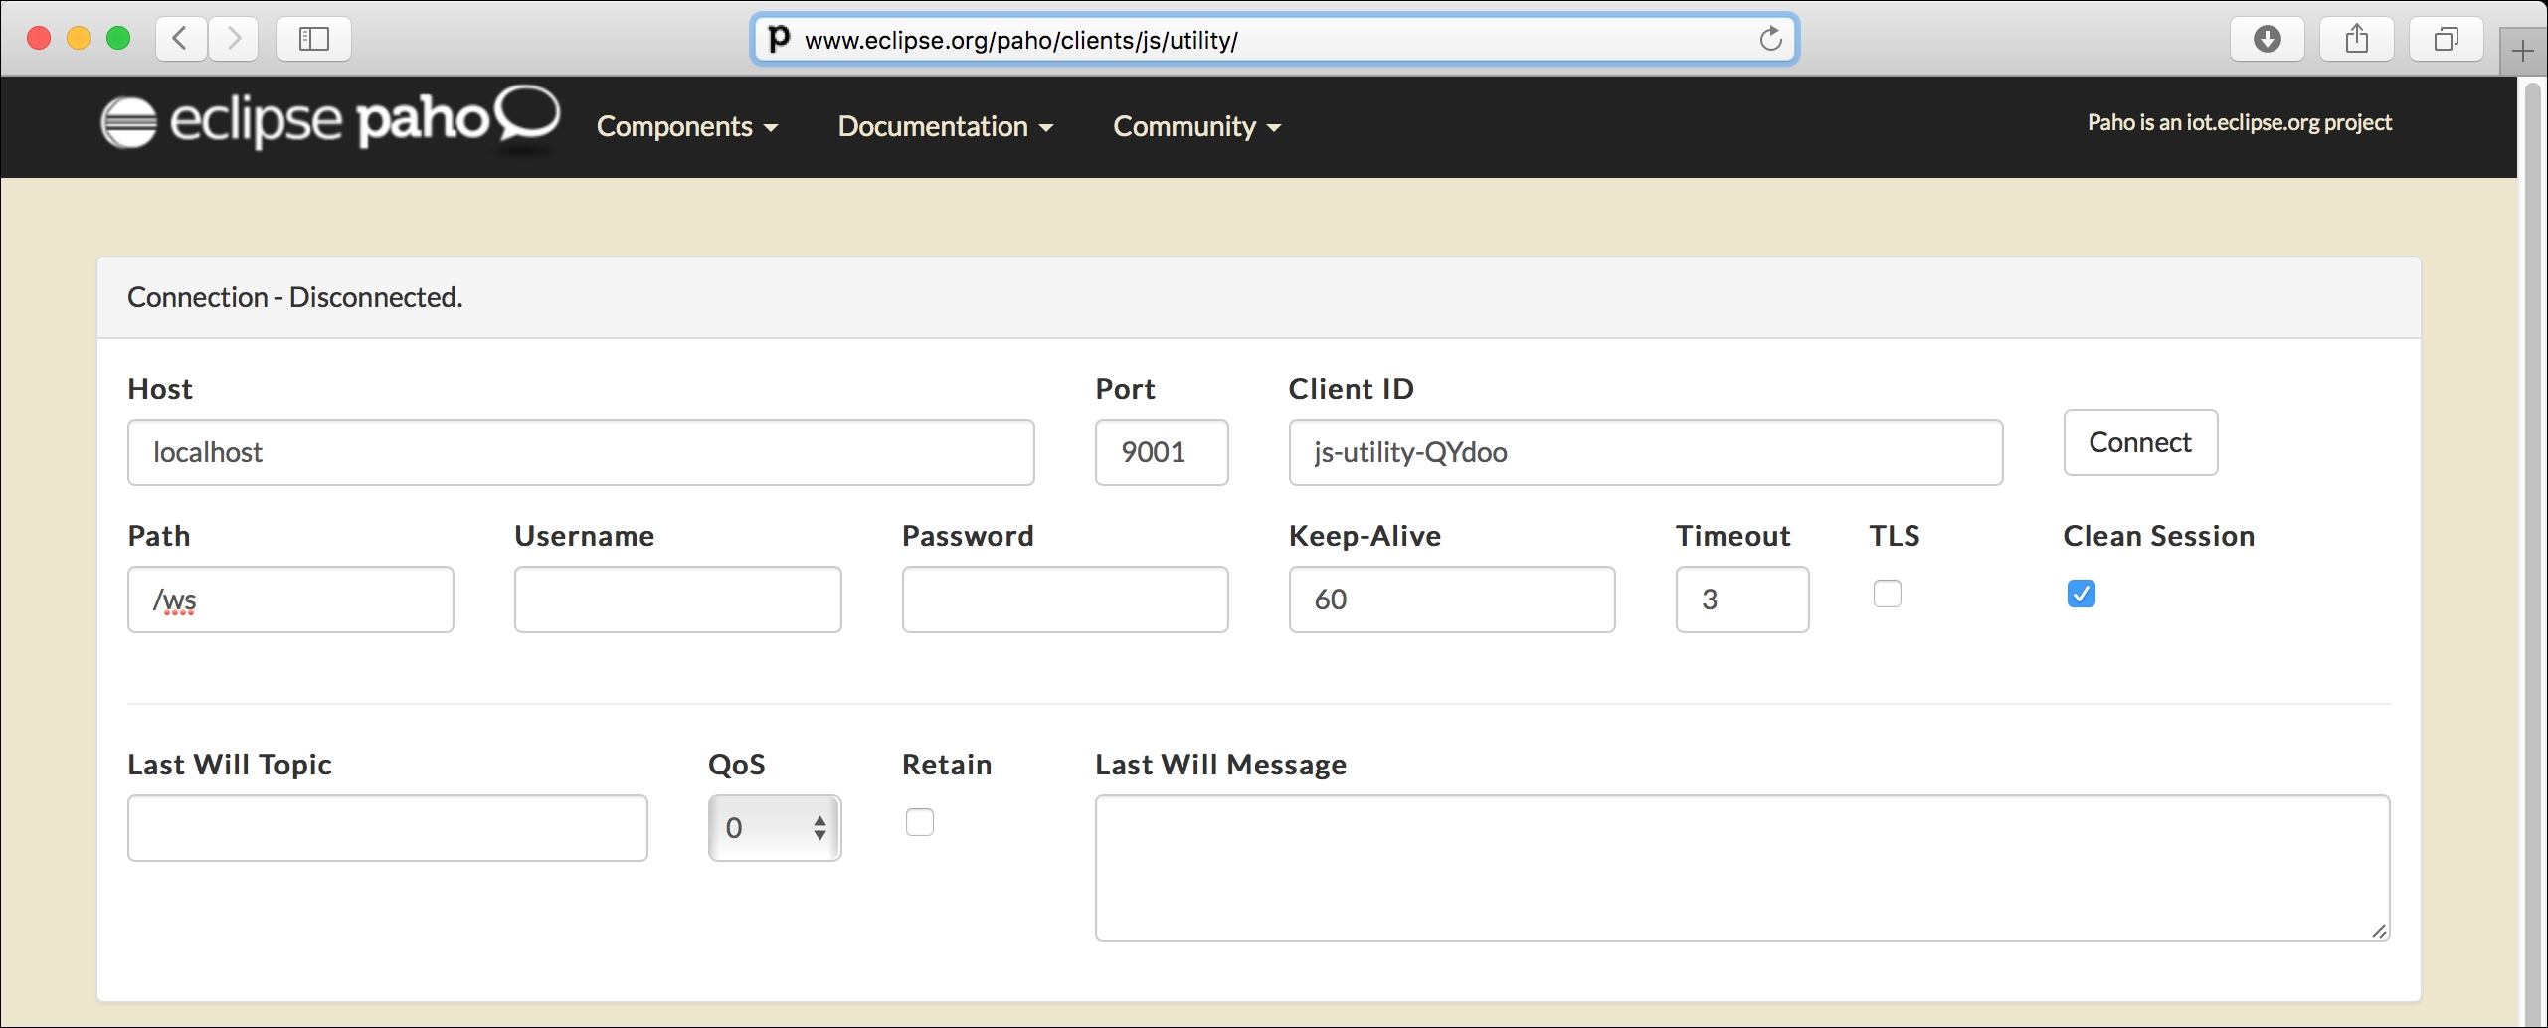Expand the Community menu
Screen dimensions: 2548x1028
[x=1196, y=126]
